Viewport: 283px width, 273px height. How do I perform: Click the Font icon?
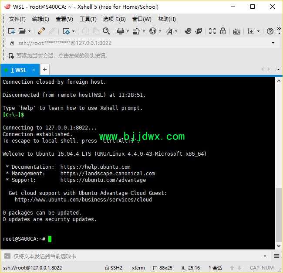(x=169, y=31)
